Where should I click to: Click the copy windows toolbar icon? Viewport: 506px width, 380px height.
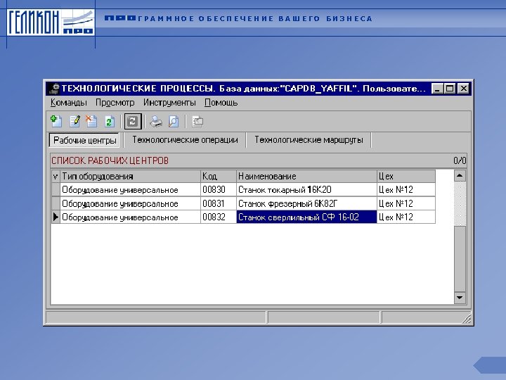pyautogui.click(x=197, y=121)
